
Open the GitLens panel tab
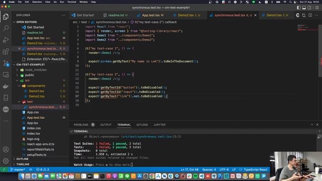click(142, 125)
